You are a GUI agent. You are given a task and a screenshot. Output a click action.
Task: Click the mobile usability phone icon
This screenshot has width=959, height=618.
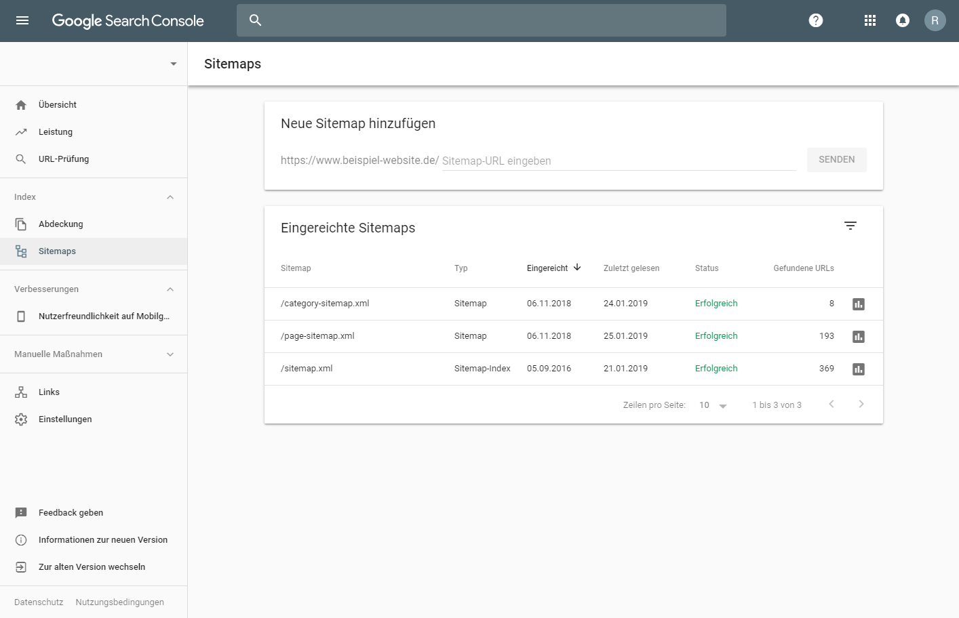pyautogui.click(x=21, y=316)
